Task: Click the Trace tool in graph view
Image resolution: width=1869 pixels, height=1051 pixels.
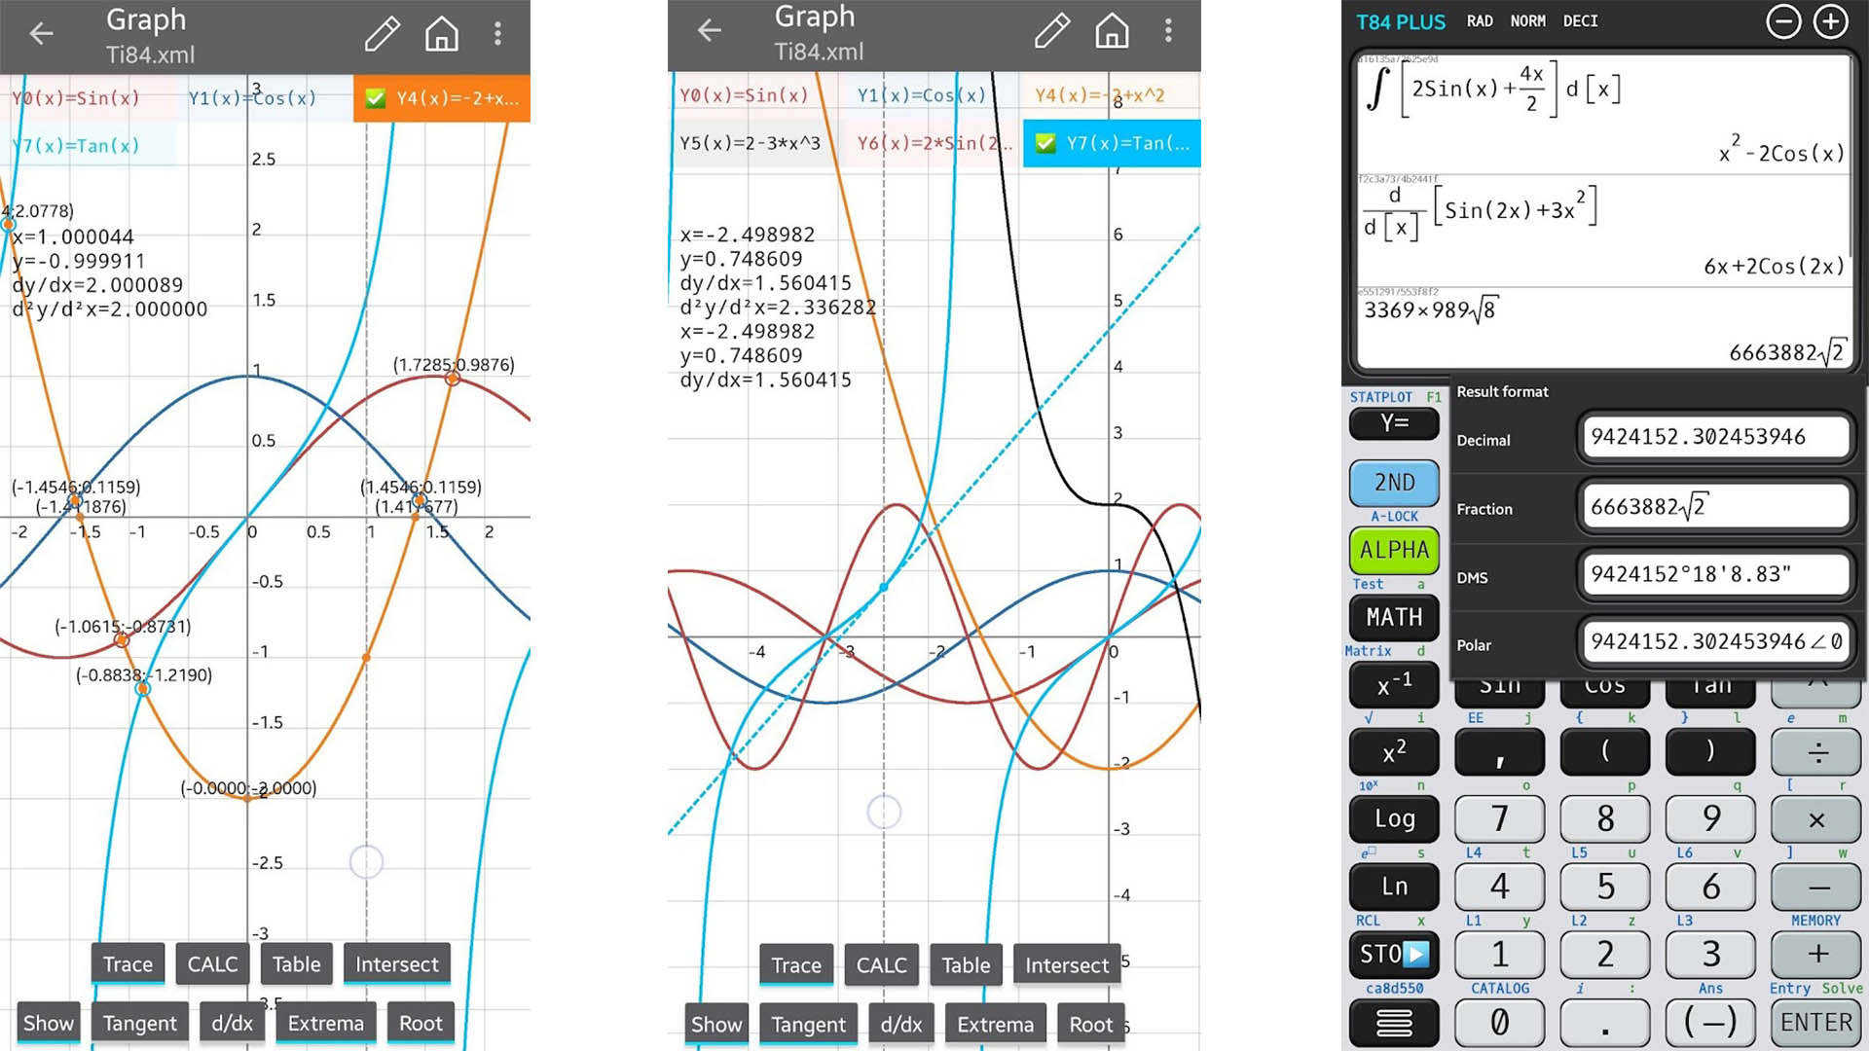Action: pyautogui.click(x=129, y=963)
